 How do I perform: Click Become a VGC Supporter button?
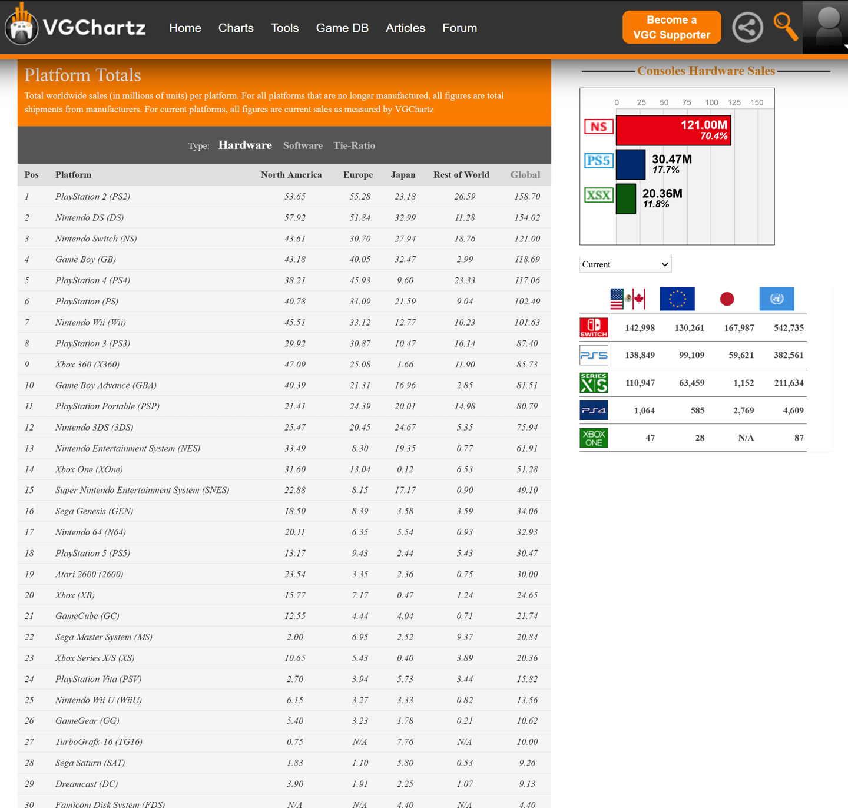[671, 27]
